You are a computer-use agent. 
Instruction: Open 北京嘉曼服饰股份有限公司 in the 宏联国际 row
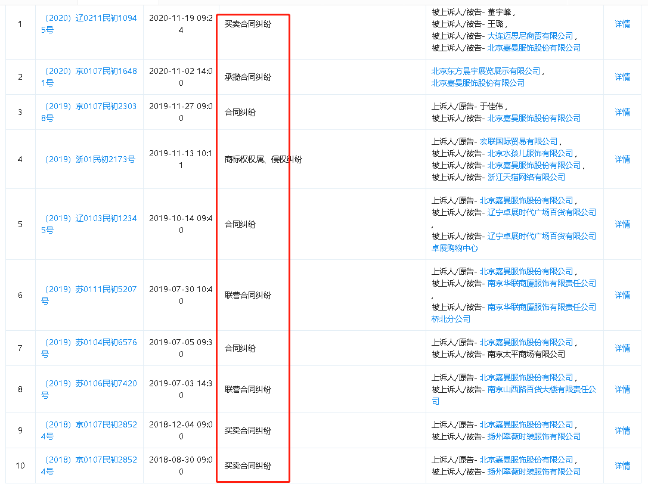pyautogui.click(x=534, y=165)
